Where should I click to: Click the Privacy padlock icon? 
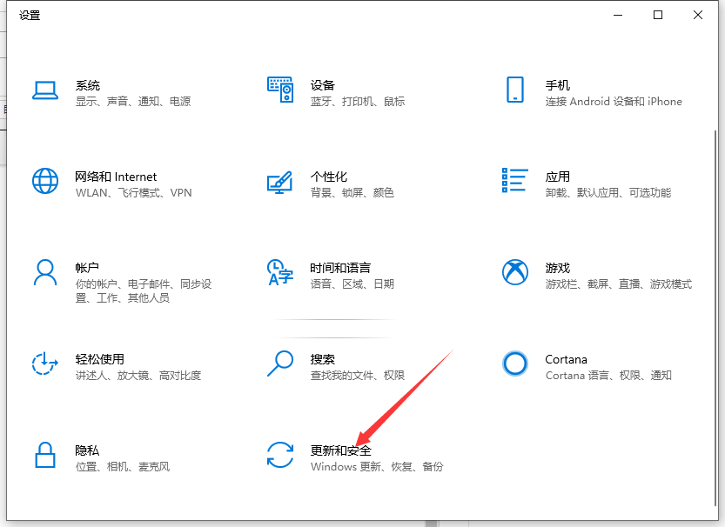pyautogui.click(x=44, y=455)
